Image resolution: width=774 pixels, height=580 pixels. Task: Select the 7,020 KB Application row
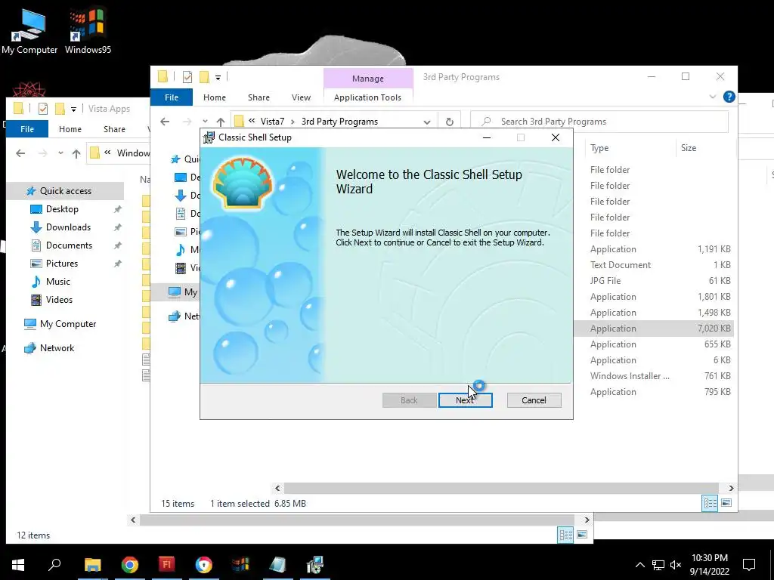(654, 329)
